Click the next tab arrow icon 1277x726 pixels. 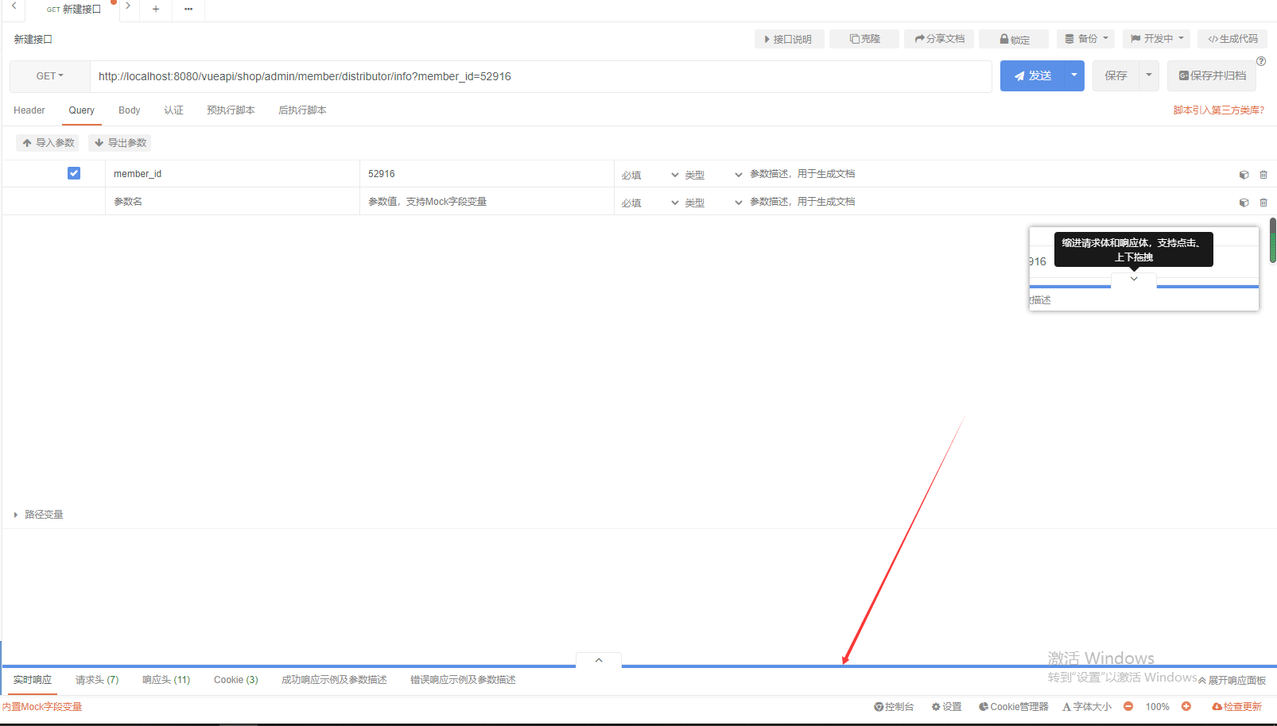(x=127, y=6)
